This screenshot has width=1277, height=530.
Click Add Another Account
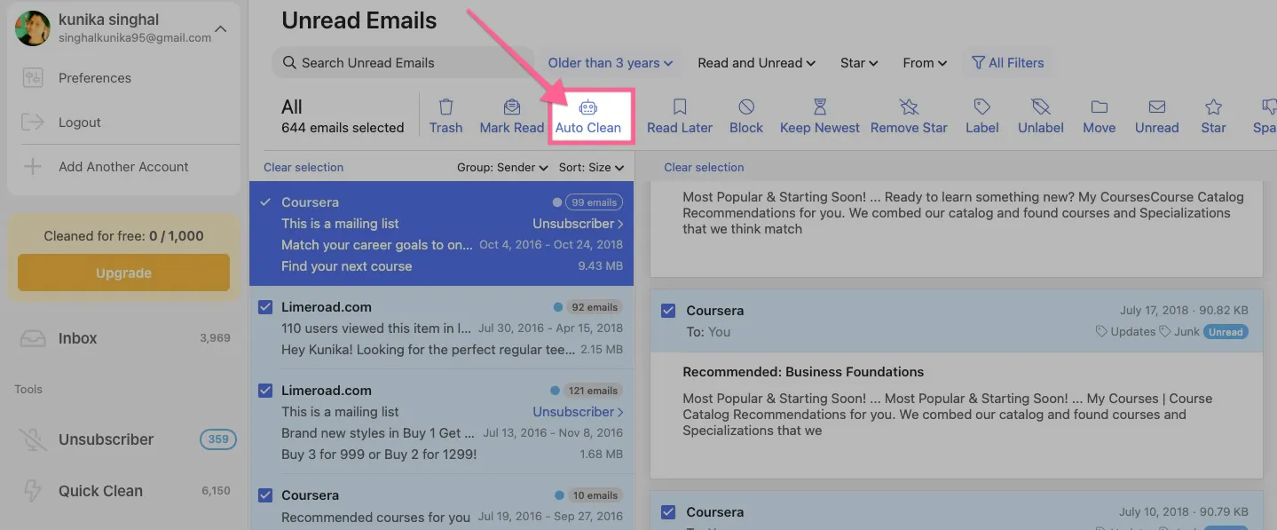124,167
